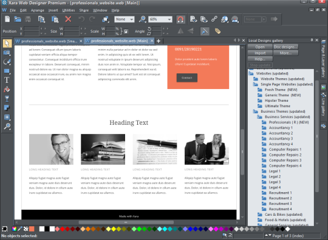Click the gallery Help... button
Viewport: 328px width, 240px height.
click(x=260, y=59)
